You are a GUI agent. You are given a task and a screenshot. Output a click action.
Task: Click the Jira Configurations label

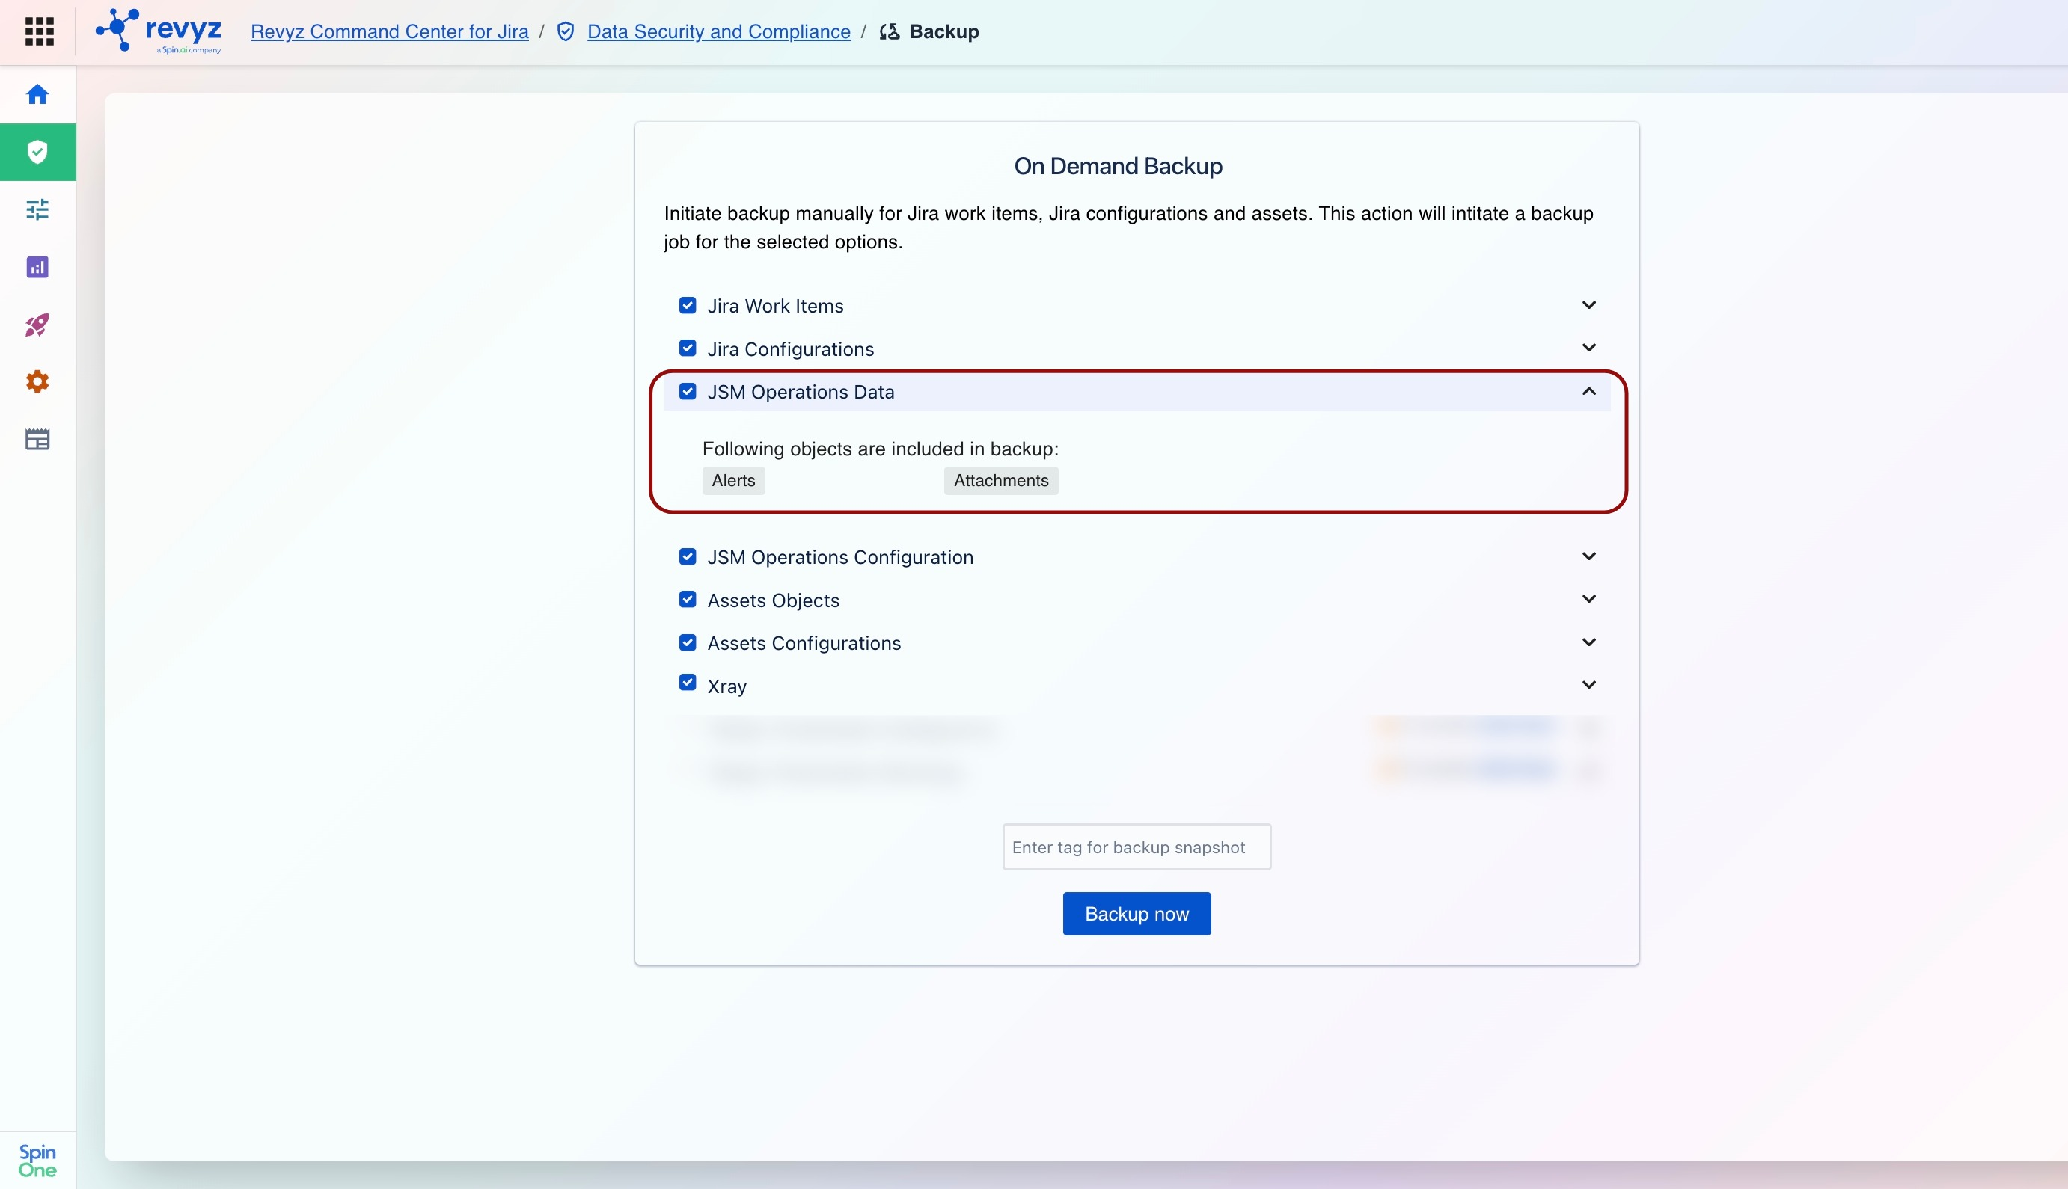791,349
